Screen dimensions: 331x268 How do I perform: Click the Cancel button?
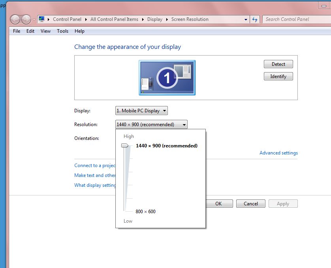251,204
